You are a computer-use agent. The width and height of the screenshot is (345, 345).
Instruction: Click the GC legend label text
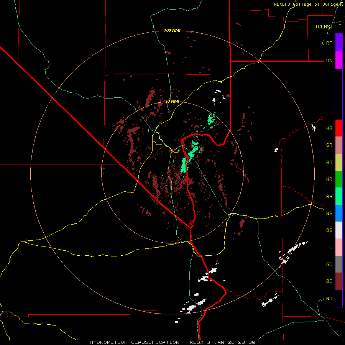click(329, 264)
